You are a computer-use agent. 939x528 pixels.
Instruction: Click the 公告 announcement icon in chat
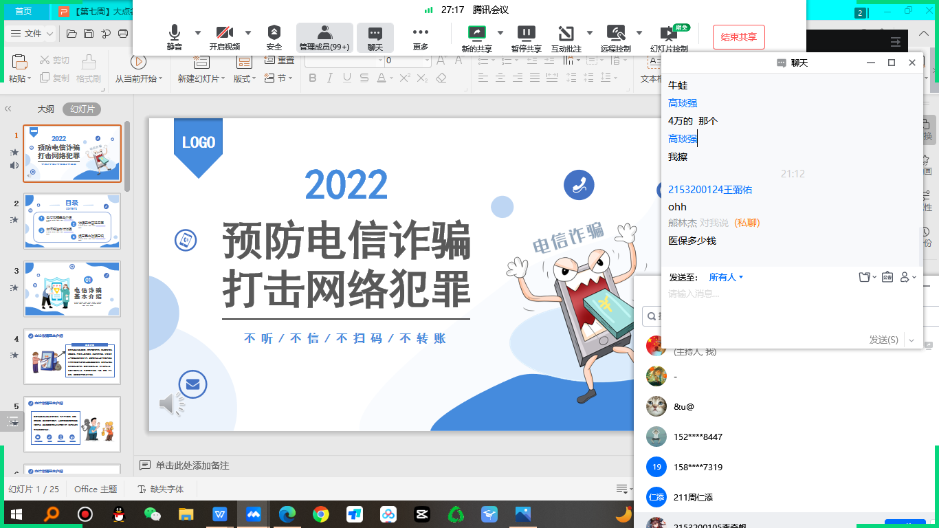887,277
